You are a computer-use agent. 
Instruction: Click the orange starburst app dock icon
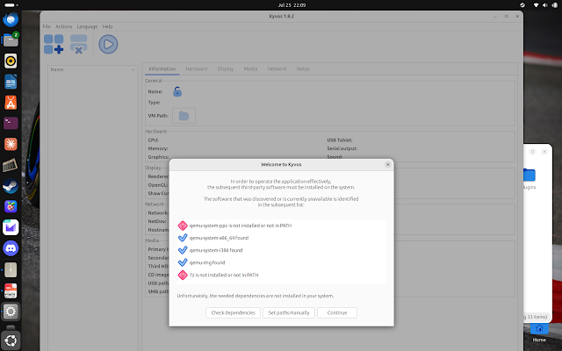click(11, 144)
